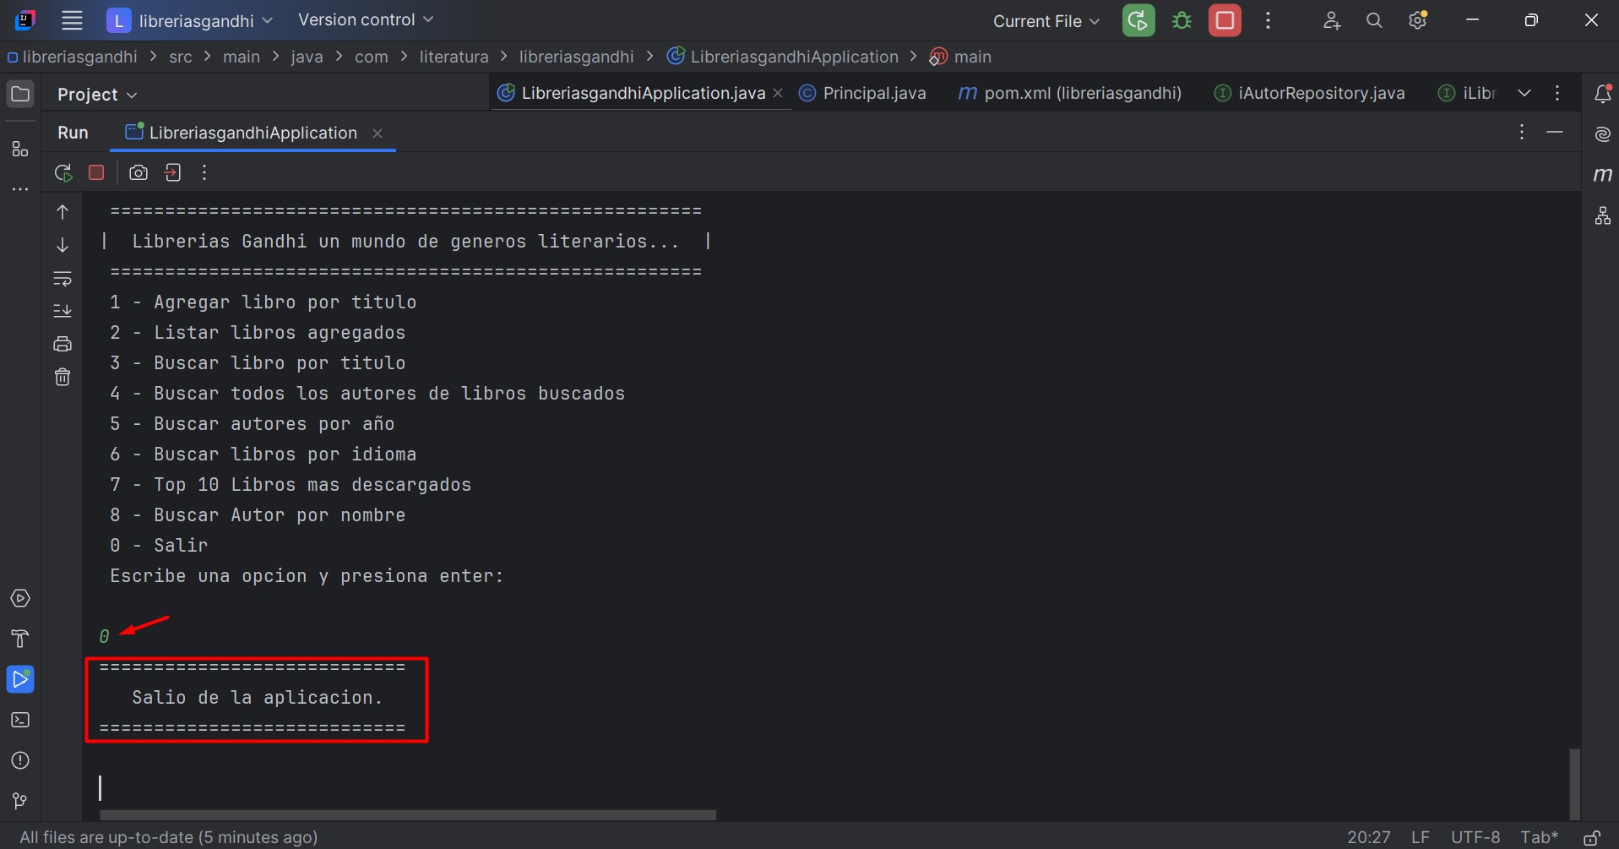Clear console with trash icon

tap(62, 377)
